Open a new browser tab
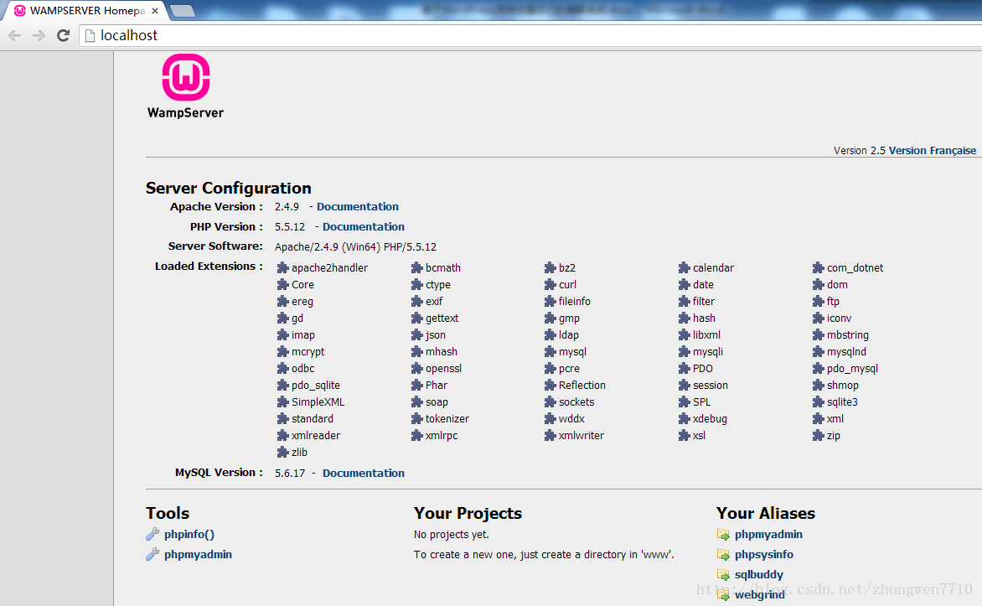Viewport: 982px width, 606px height. (x=183, y=11)
